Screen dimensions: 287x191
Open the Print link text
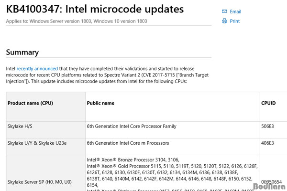click(235, 21)
